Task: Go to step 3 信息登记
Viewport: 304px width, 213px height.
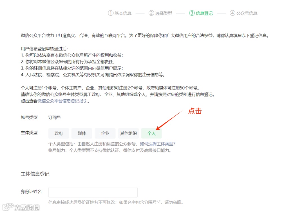Action: [201, 13]
